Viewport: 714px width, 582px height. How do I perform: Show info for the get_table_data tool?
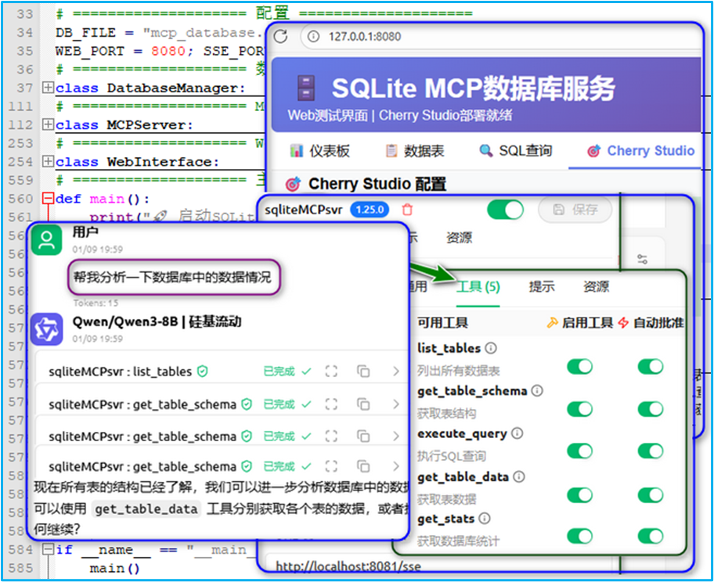(518, 476)
